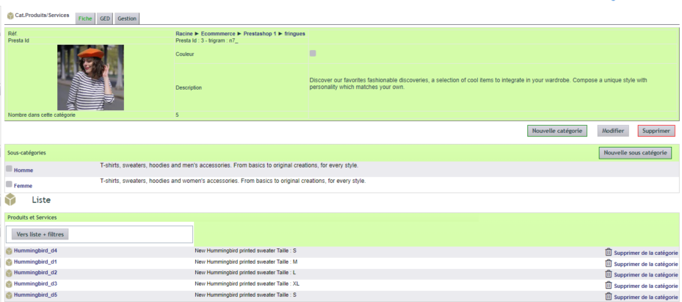This screenshot has height=302, width=682.
Task: Click product icon for Hummingbird_d5
Action: [x=9, y=295]
